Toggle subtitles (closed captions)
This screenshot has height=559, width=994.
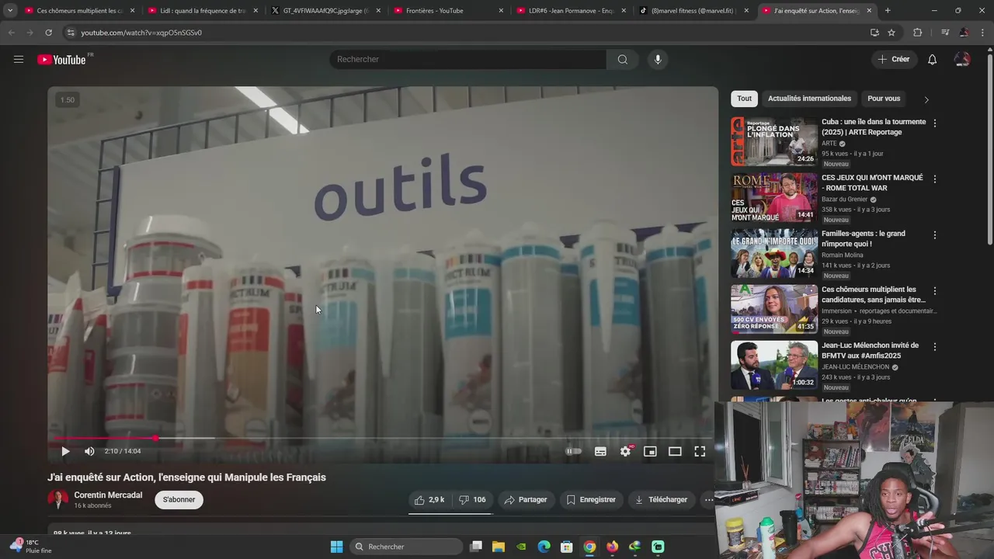600,451
